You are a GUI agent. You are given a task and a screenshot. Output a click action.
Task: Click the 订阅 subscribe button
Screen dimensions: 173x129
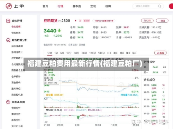147,21
